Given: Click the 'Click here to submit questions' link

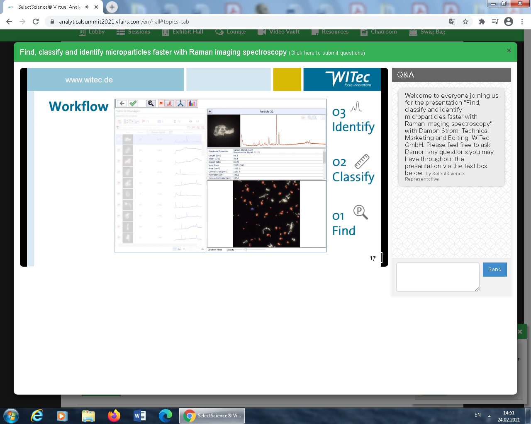Looking at the screenshot, I should point(327,53).
